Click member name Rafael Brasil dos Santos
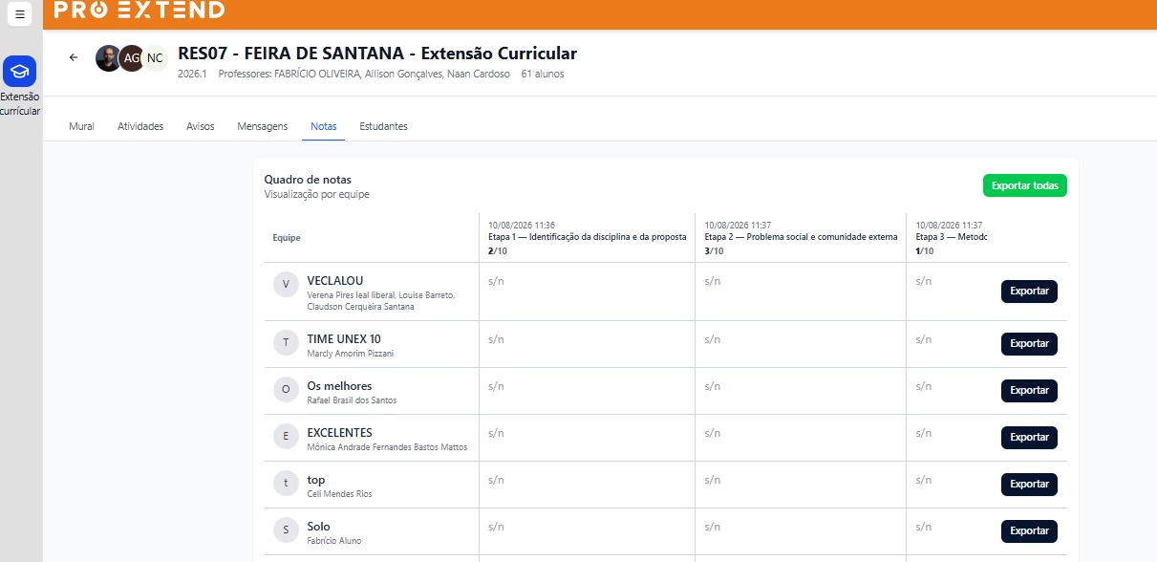 (x=352, y=400)
